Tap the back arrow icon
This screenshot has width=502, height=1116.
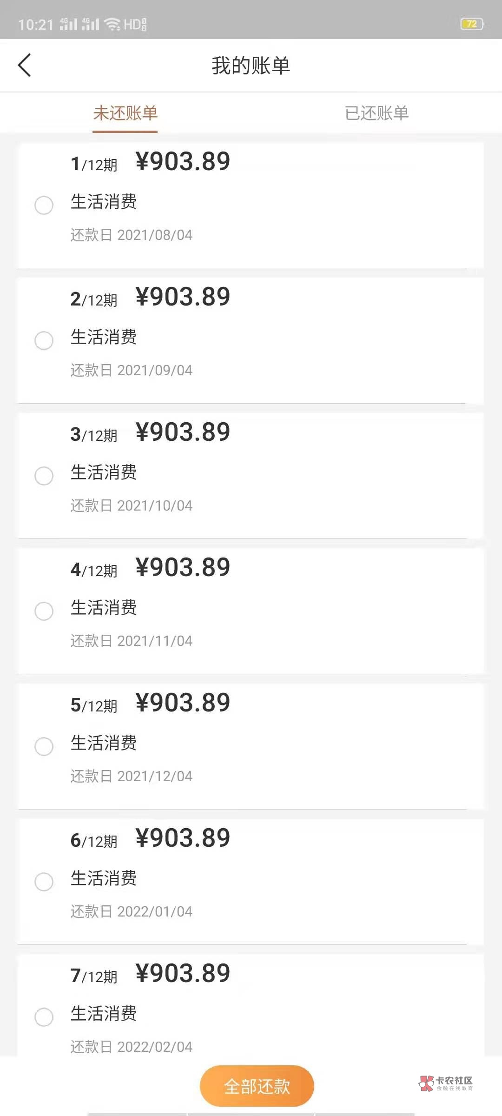pyautogui.click(x=25, y=65)
